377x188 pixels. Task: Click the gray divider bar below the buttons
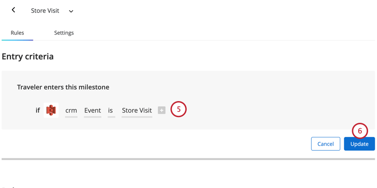(x=188, y=159)
